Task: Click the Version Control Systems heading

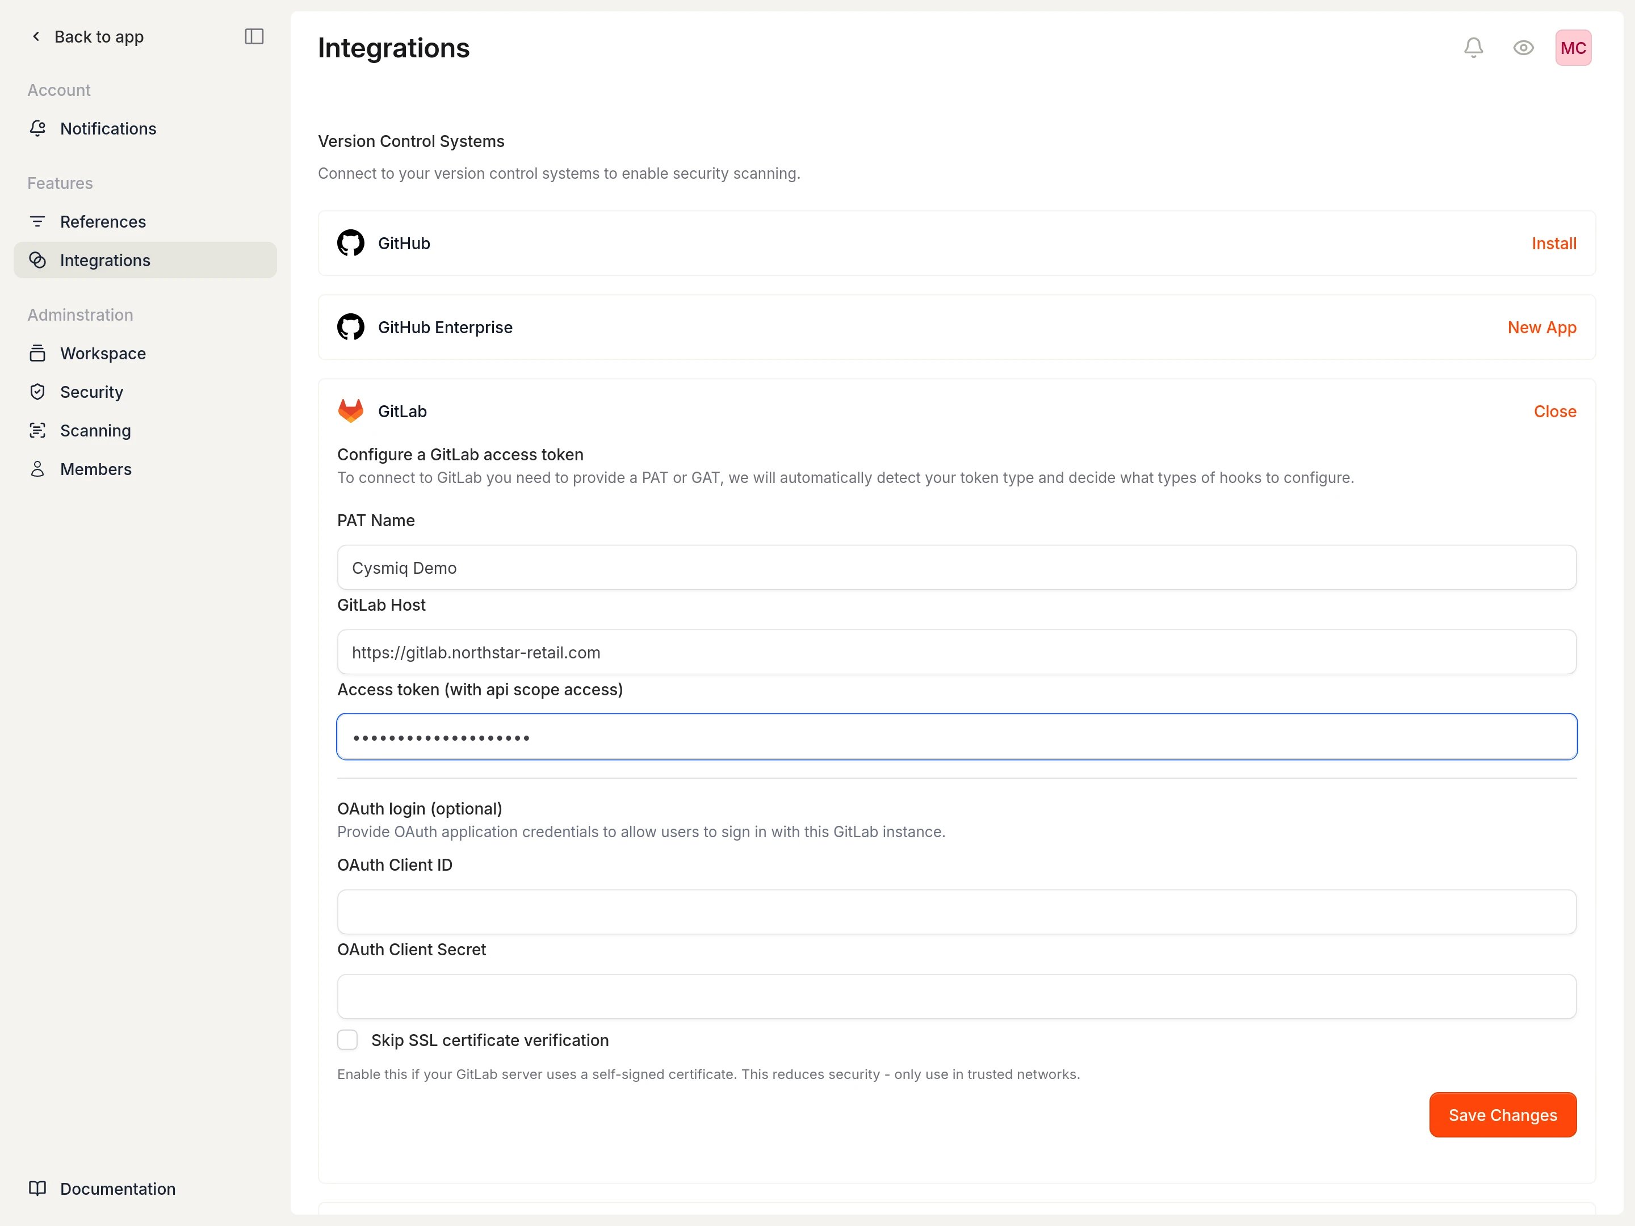Action: [x=411, y=141]
